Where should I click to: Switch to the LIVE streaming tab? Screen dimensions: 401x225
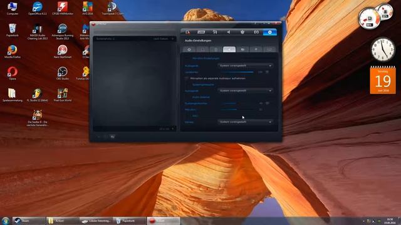point(201,32)
